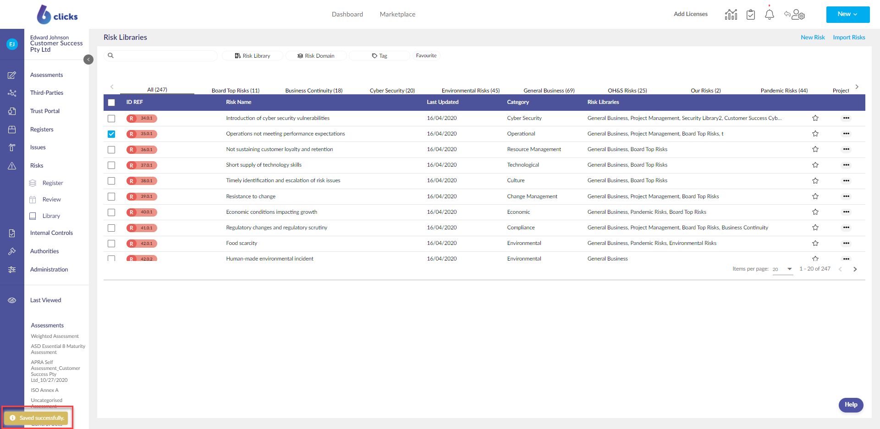The width and height of the screenshot is (880, 429).
Task: Check the Food scarcity risk row
Action: tap(111, 244)
